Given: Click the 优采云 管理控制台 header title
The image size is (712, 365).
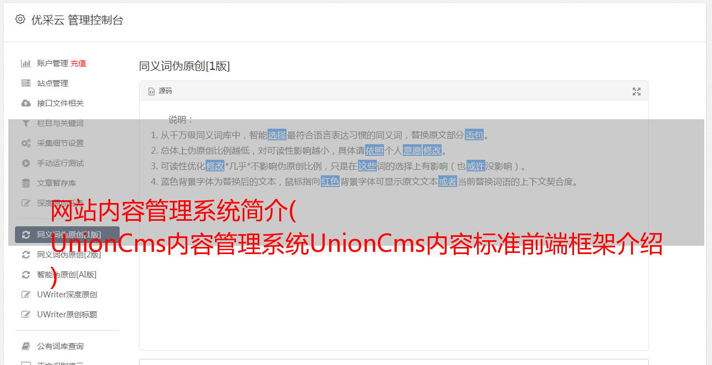Looking at the screenshot, I should (77, 20).
